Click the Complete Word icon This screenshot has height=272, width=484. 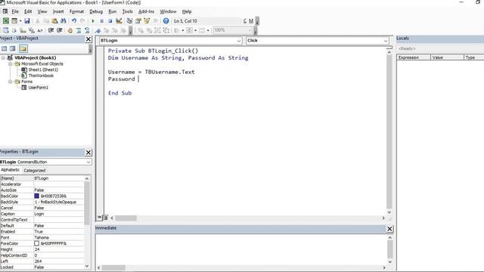point(40,30)
